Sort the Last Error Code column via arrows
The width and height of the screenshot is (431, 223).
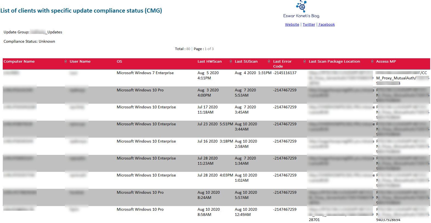click(x=304, y=62)
